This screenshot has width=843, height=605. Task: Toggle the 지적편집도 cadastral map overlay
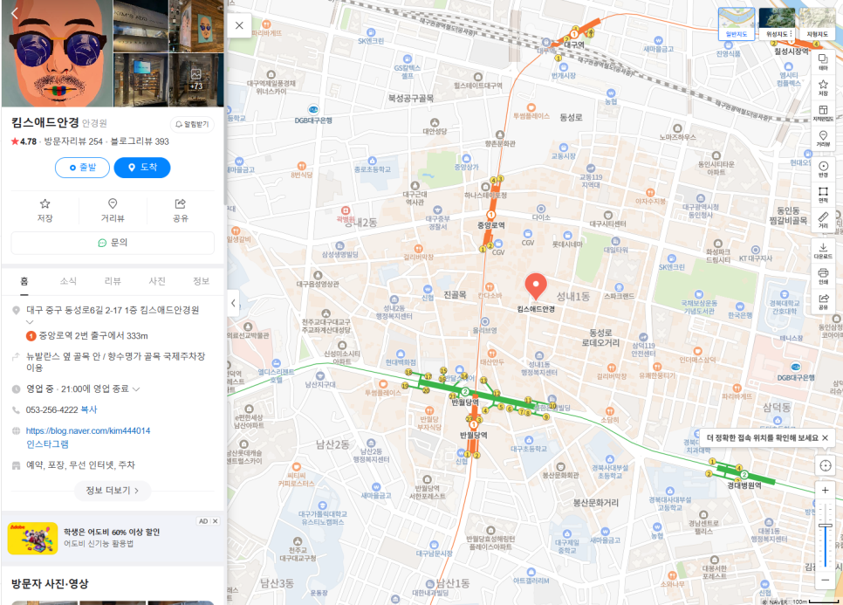(x=823, y=113)
